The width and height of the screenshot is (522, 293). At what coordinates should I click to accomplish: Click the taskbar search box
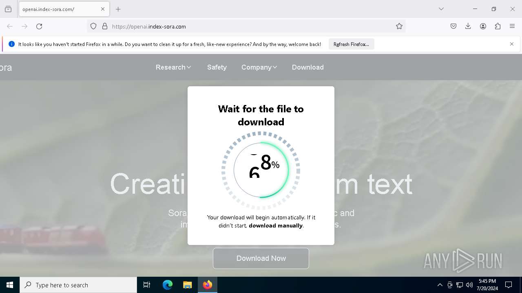[x=78, y=285]
